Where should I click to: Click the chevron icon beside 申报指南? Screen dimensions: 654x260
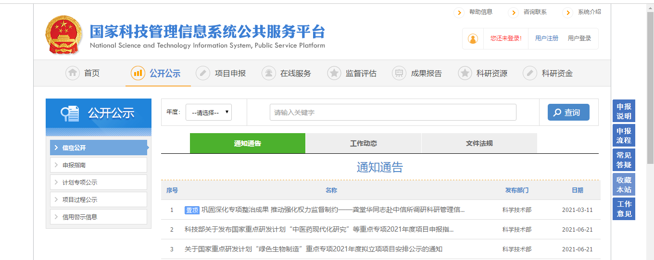pos(56,165)
